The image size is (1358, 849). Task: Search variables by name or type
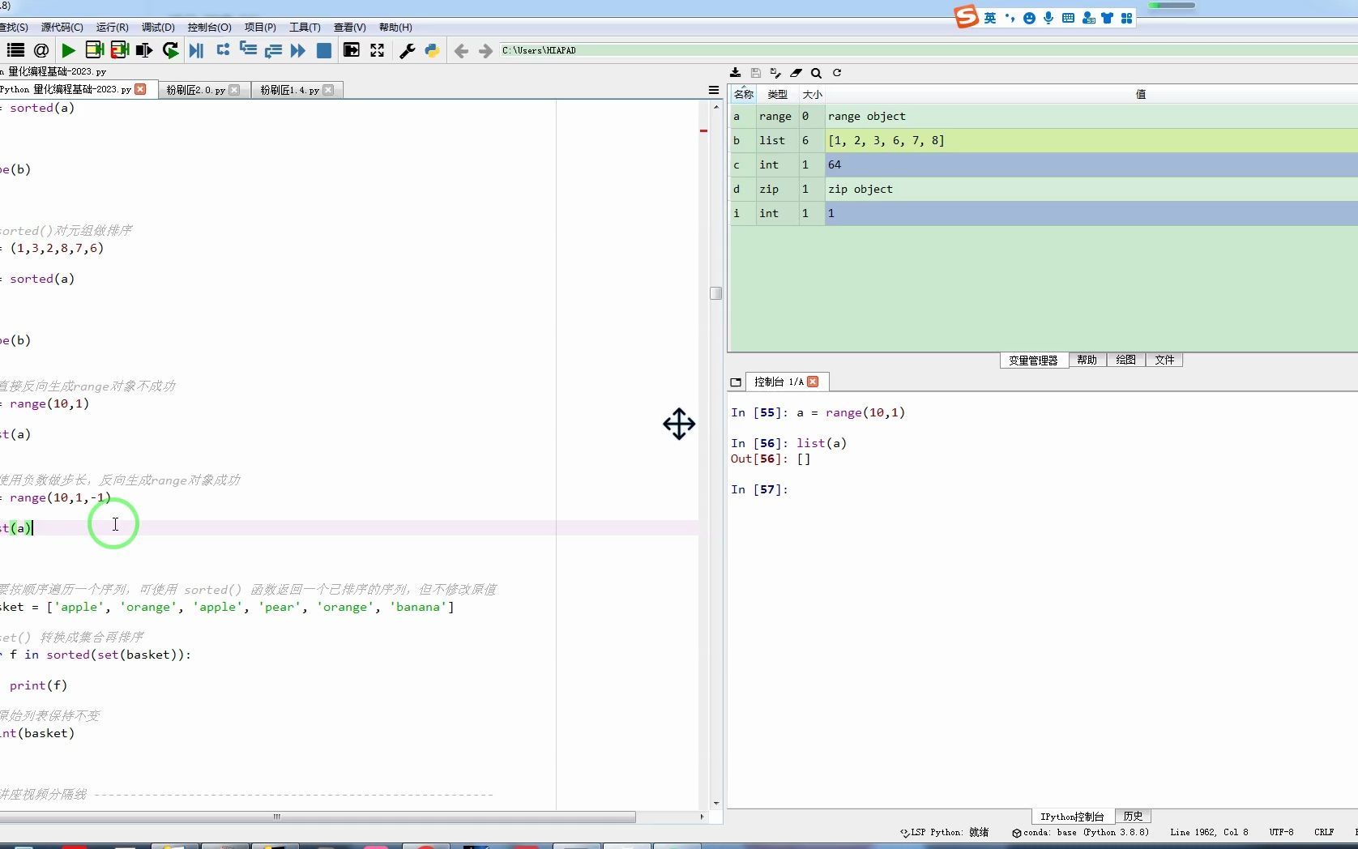[x=816, y=73]
